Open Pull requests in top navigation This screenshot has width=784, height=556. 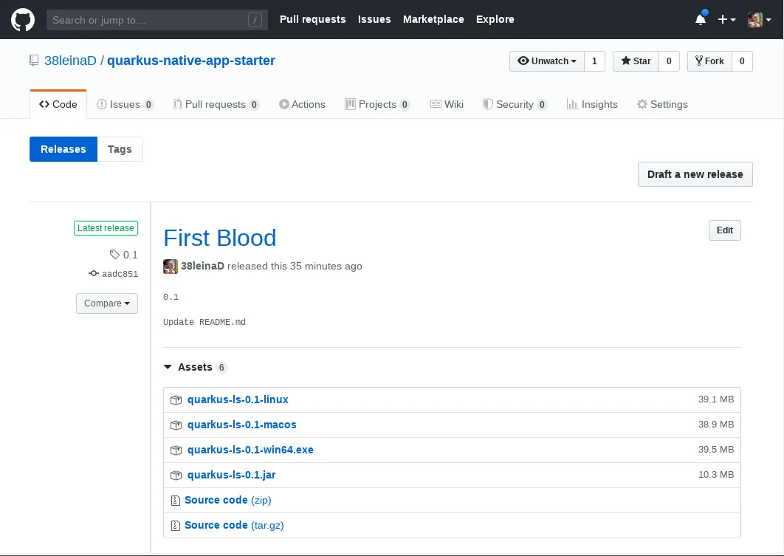312,19
